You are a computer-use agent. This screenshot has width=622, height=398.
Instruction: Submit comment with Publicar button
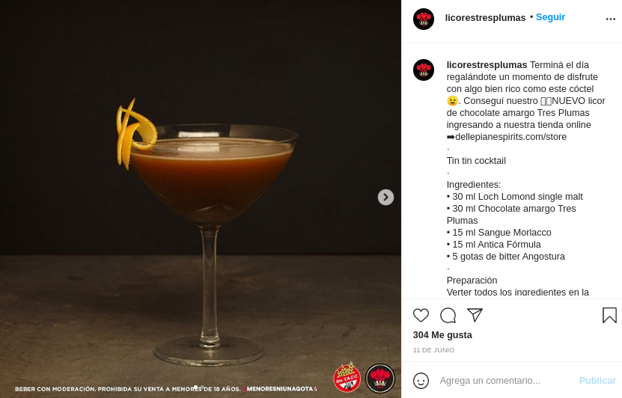[597, 381]
